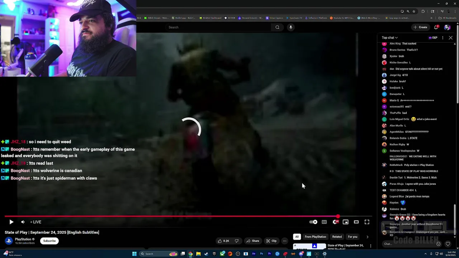Open browser extensions puzzle icon
459x258 pixels.
pos(423,11)
